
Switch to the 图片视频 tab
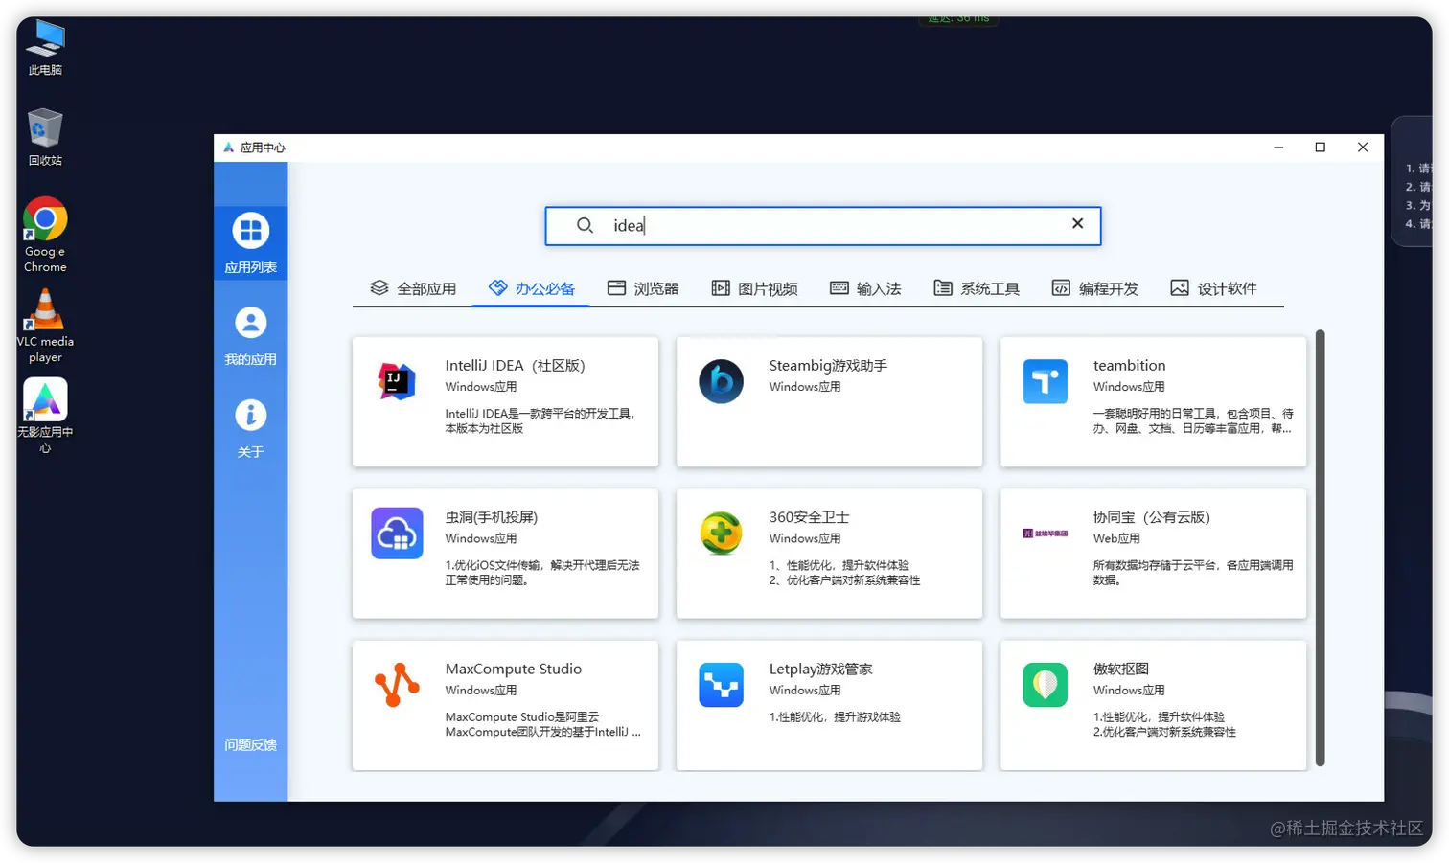(x=754, y=288)
